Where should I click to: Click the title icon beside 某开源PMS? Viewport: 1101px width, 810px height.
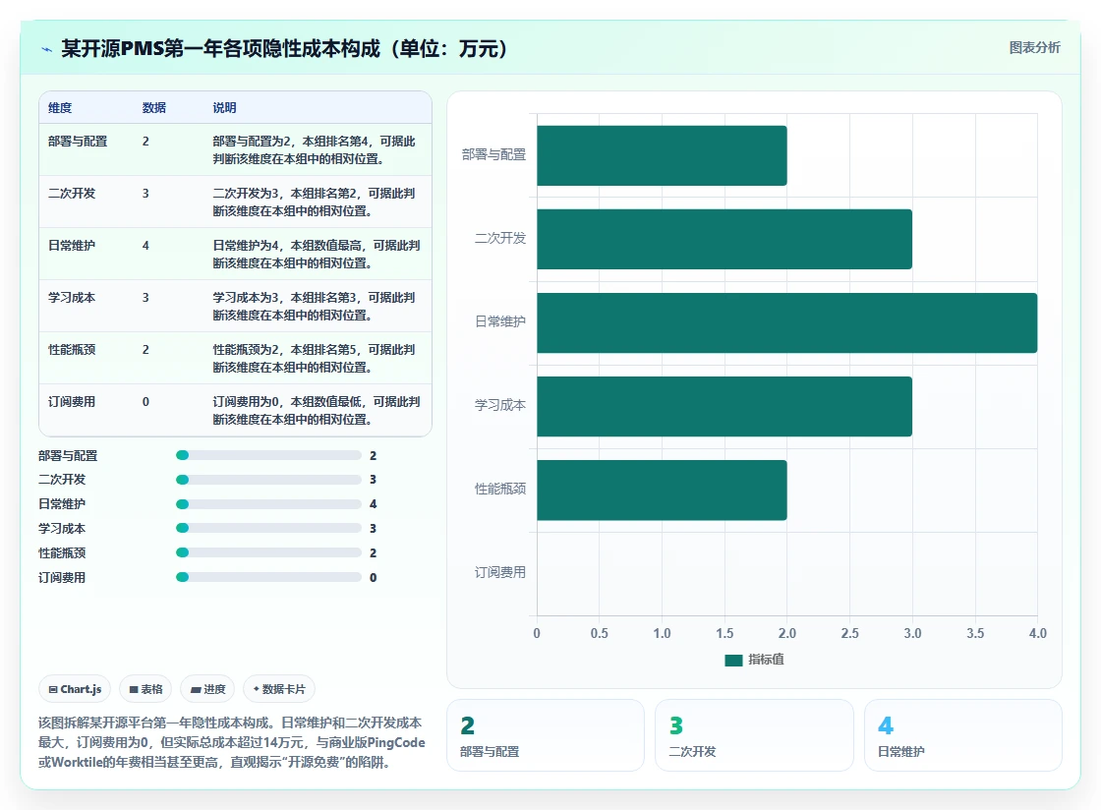[46, 49]
